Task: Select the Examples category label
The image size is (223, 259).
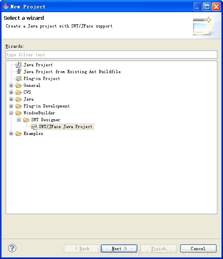Action: tap(34, 133)
